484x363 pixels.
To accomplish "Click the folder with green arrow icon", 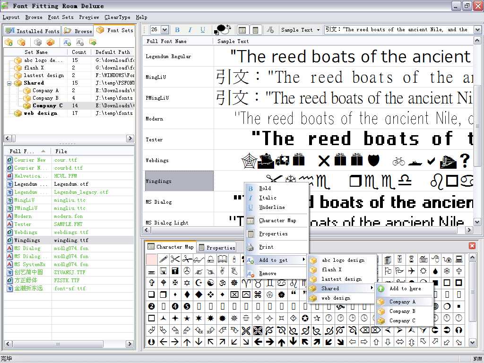I will (x=93, y=42).
